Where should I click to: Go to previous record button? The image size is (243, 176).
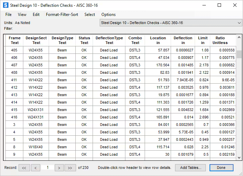coord(35,168)
